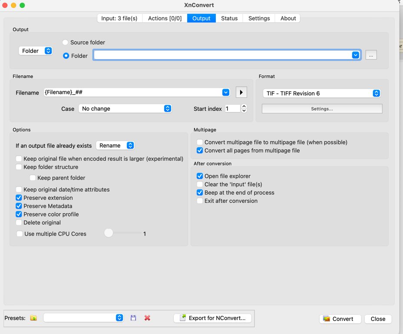The height and width of the screenshot is (334, 403).
Task: Click Export for NConvert button
Action: pyautogui.click(x=213, y=318)
